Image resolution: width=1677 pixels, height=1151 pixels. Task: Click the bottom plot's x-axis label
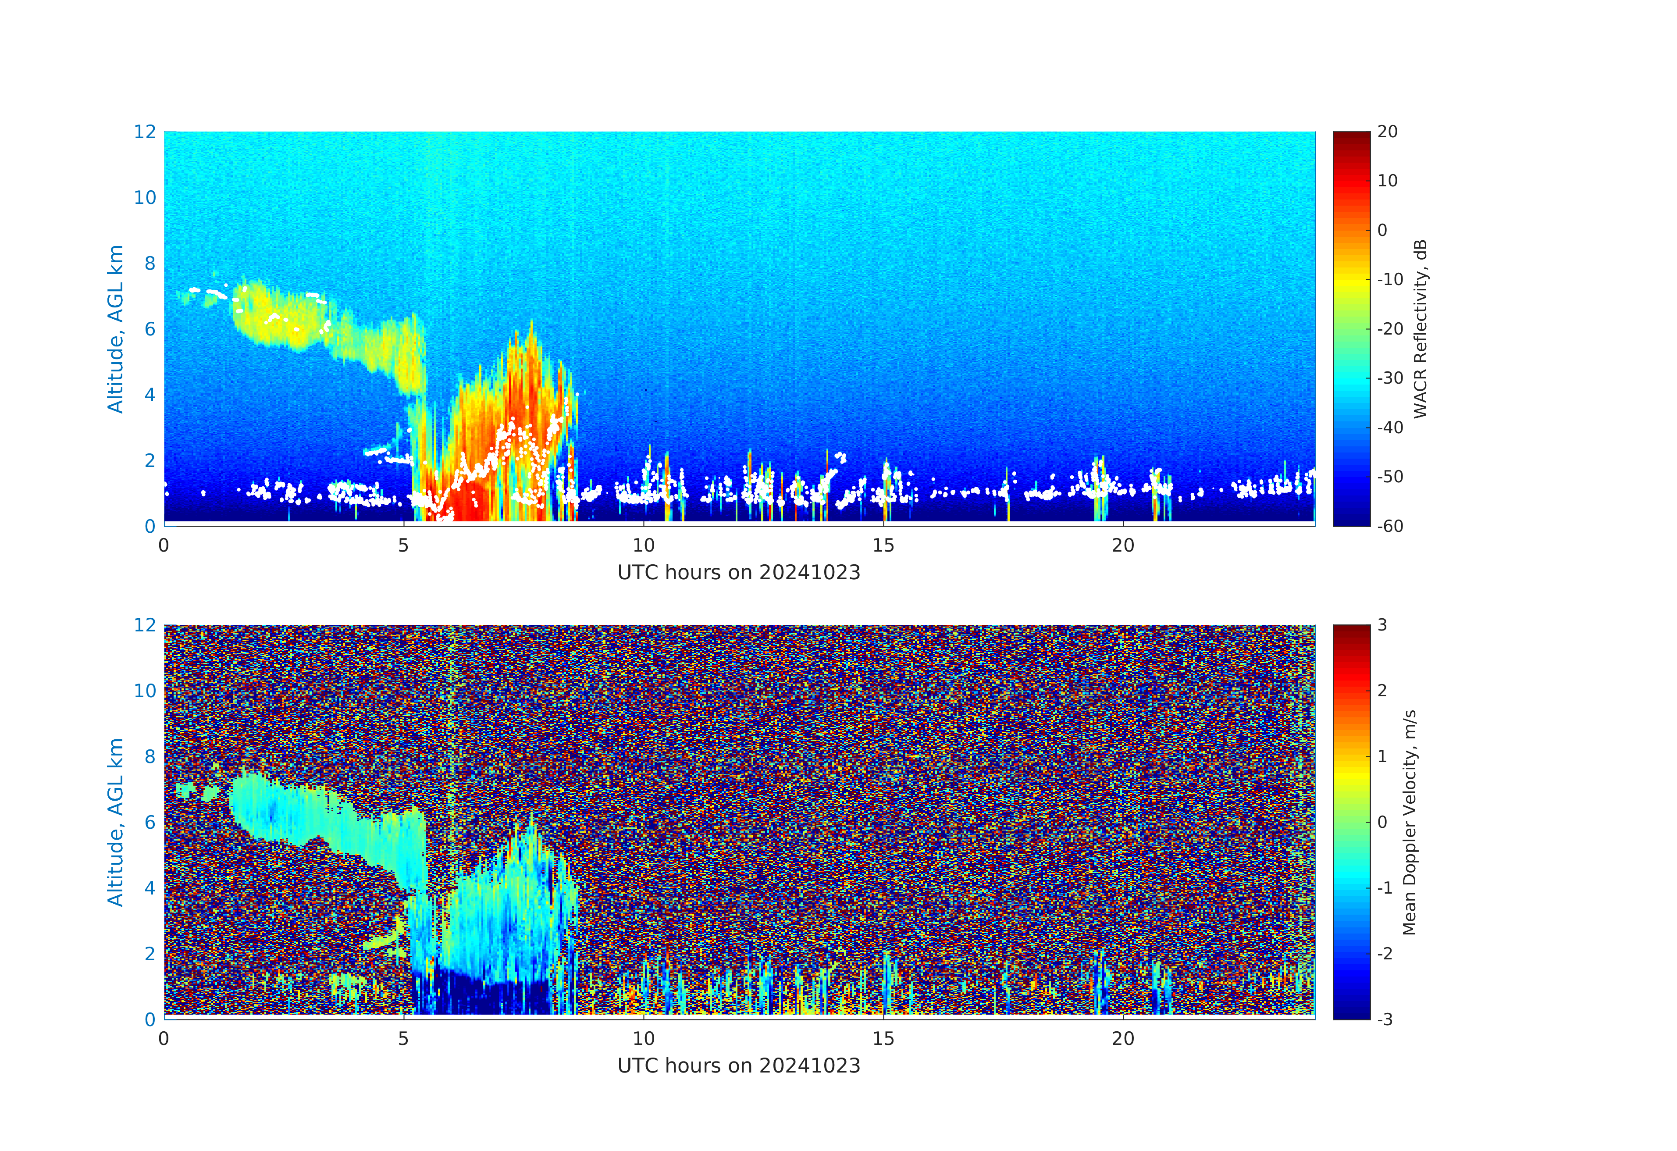coord(739,1066)
